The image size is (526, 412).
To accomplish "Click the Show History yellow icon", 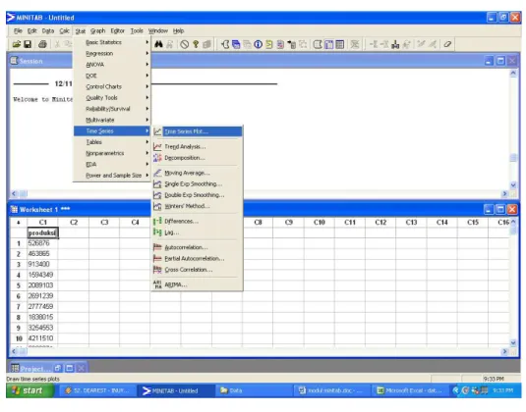I will [269, 44].
